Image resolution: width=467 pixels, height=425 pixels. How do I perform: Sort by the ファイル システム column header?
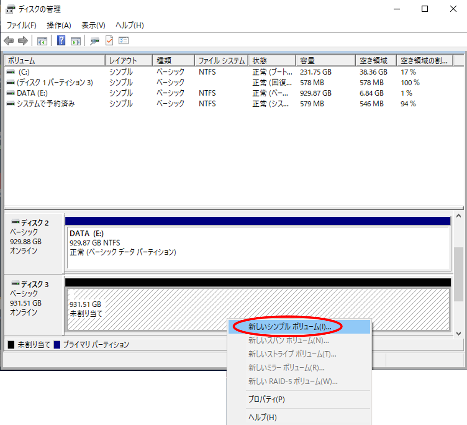pyautogui.click(x=222, y=61)
